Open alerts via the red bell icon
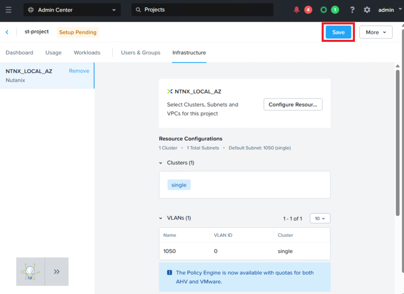This screenshot has width=404, height=294. point(296,10)
